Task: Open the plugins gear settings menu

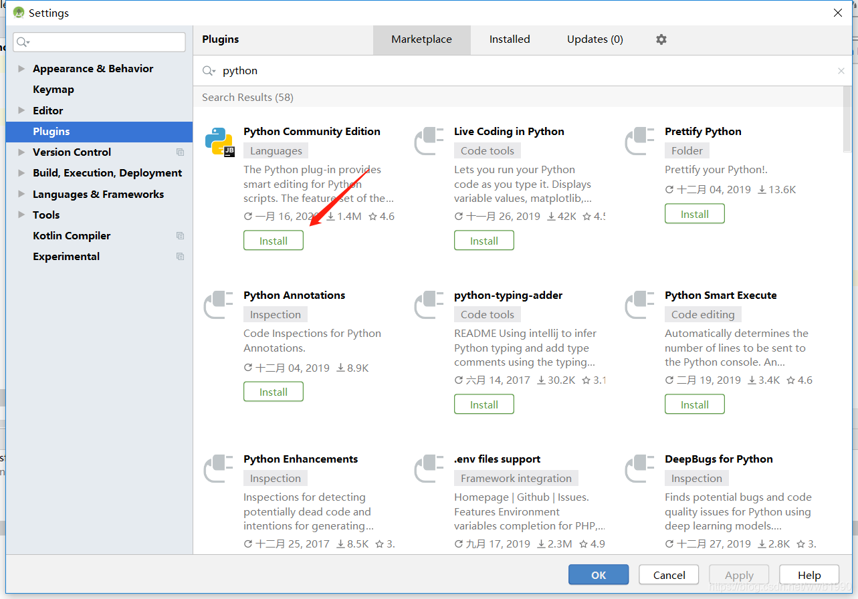Action: click(x=661, y=39)
